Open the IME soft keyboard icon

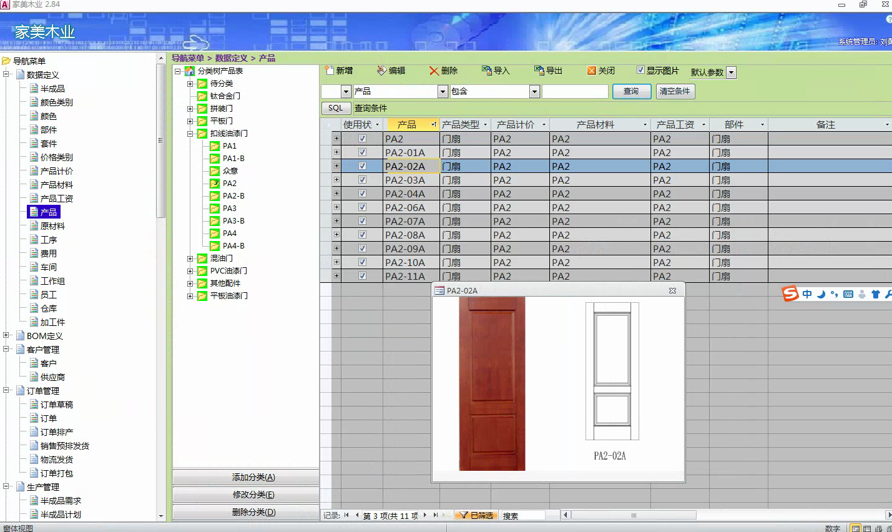[x=848, y=294]
